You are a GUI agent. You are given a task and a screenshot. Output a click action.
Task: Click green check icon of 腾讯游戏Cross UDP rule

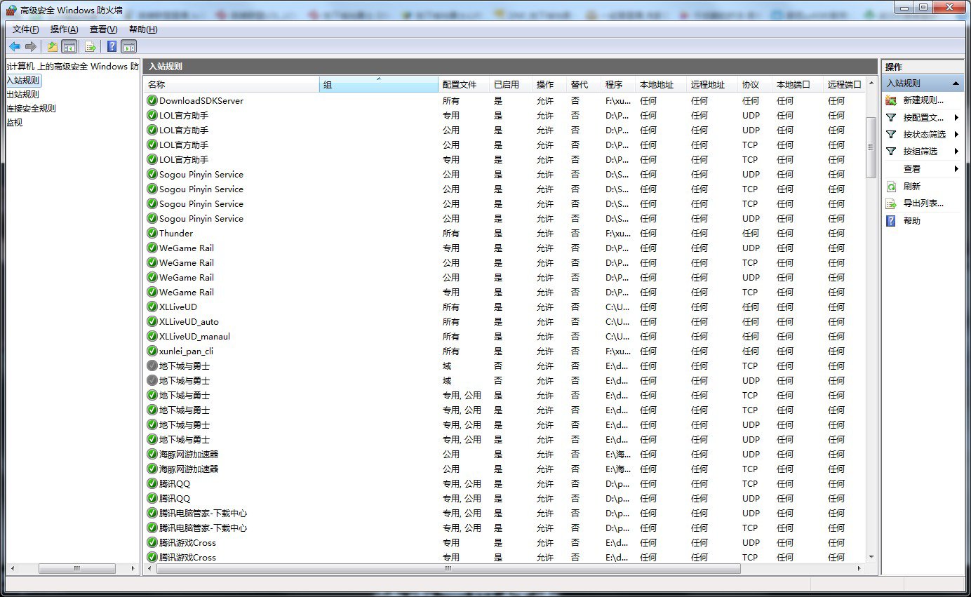(x=152, y=542)
